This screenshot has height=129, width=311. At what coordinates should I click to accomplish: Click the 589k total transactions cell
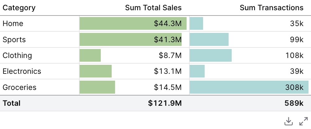[x=294, y=103]
